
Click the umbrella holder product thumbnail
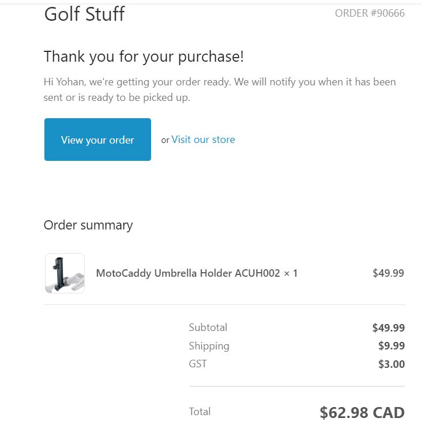point(65,273)
